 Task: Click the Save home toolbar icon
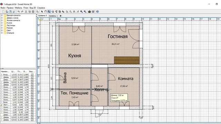click(11, 12)
